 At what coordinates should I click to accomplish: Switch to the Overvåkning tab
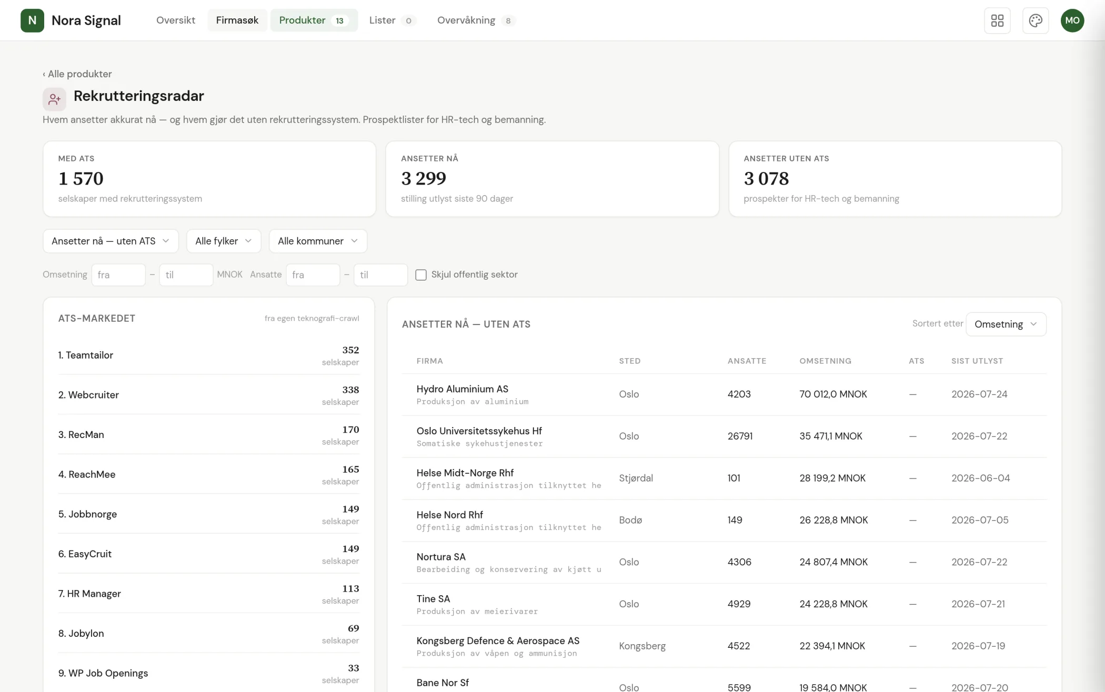click(476, 20)
